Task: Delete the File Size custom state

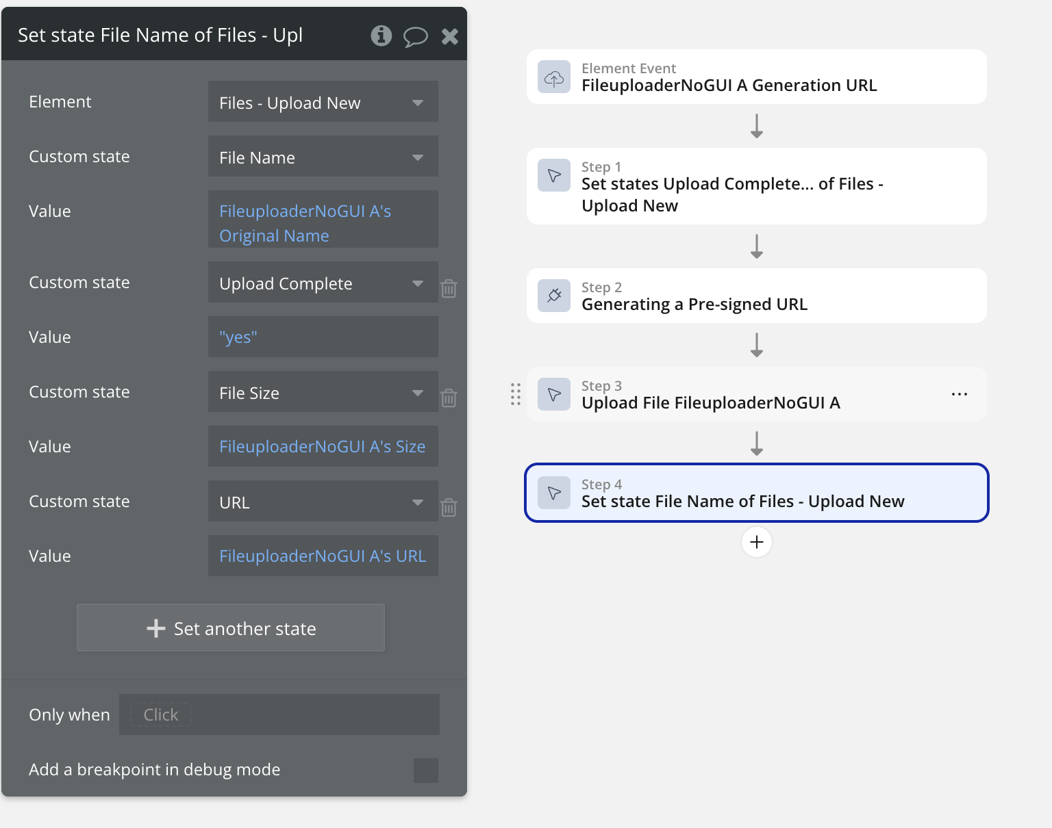Action: (x=449, y=398)
